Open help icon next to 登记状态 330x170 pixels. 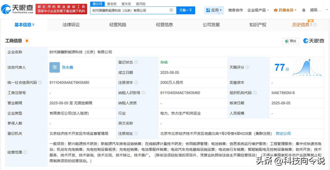(136, 62)
